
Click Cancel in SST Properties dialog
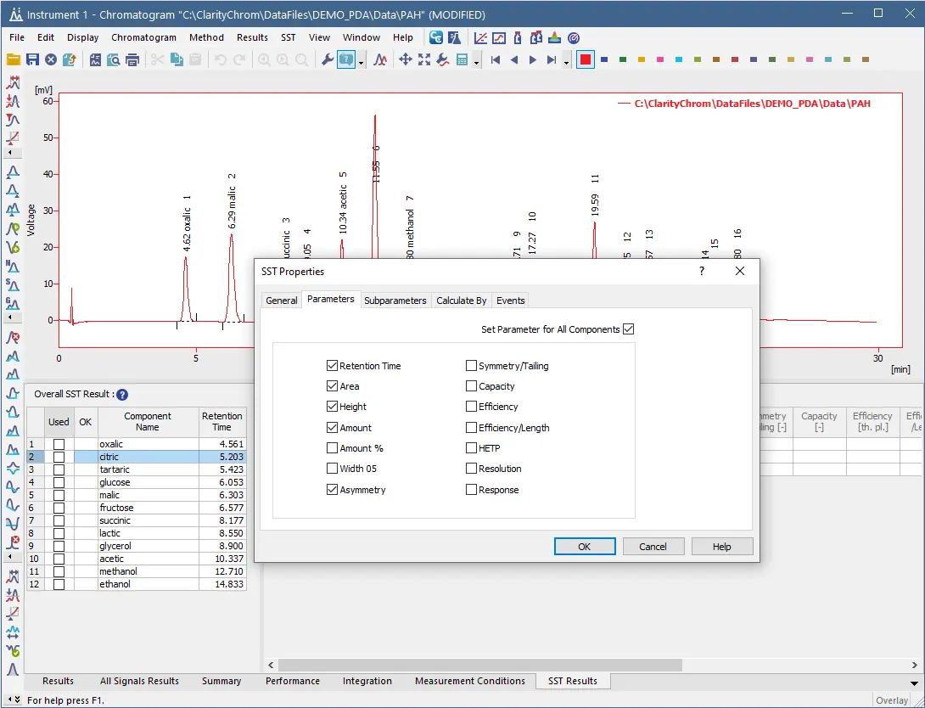coord(653,547)
